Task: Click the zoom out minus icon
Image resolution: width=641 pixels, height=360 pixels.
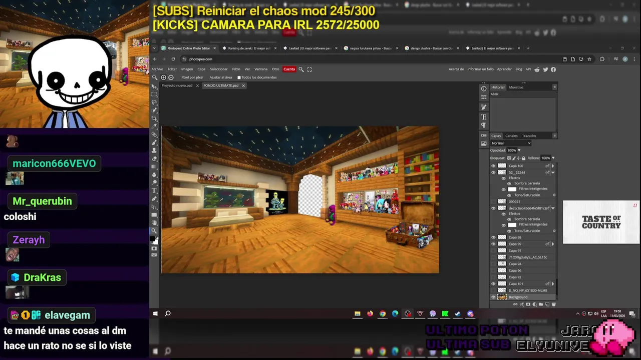Action: 171,77
